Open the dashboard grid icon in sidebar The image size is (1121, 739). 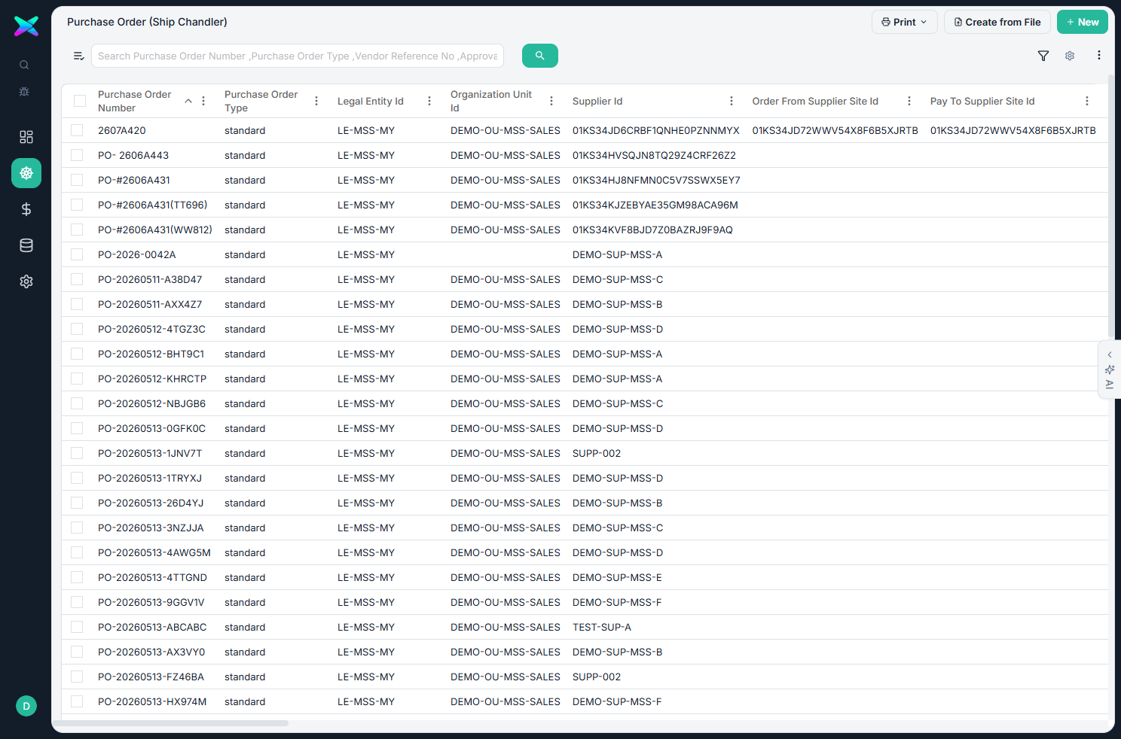point(26,137)
